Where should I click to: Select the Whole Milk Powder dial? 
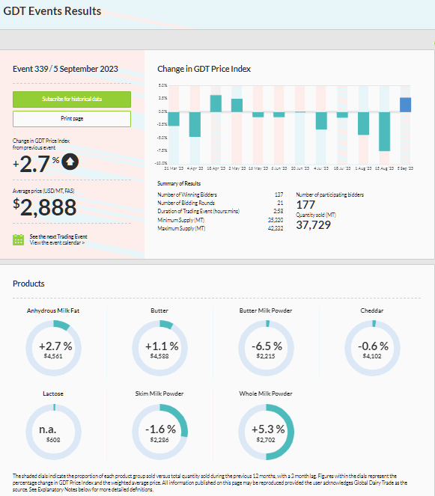[x=266, y=432]
